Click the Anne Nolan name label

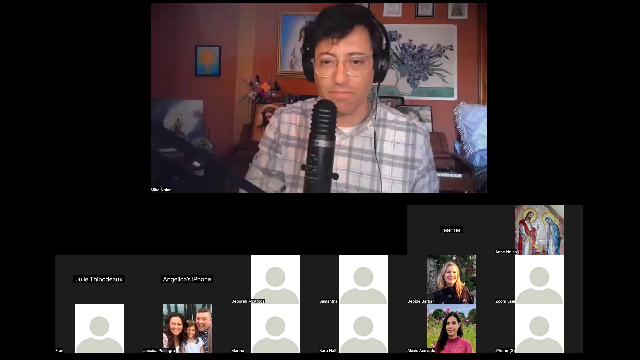[x=506, y=252]
